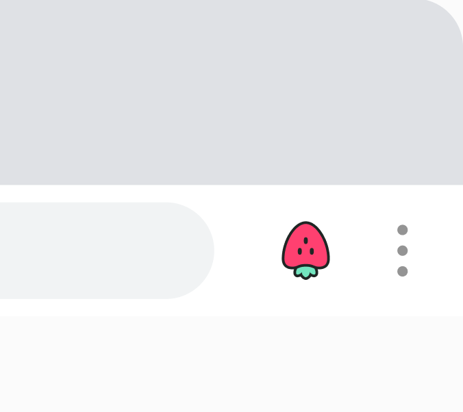Open the strawberry extension icon

coord(305,250)
